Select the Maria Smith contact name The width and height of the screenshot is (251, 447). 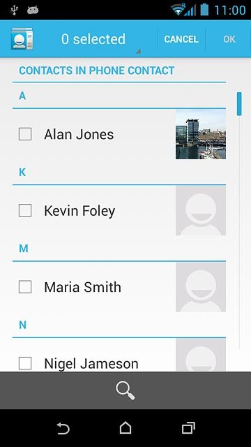(82, 287)
